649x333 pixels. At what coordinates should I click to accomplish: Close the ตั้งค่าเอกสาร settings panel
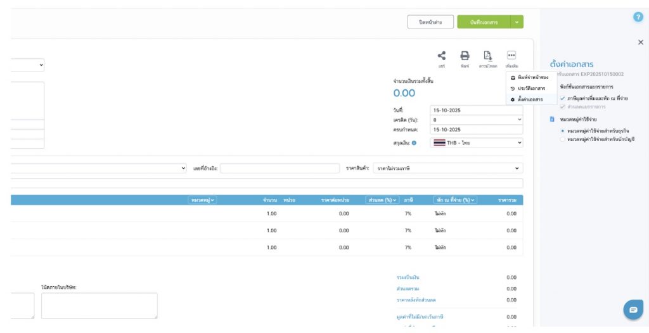pos(640,42)
